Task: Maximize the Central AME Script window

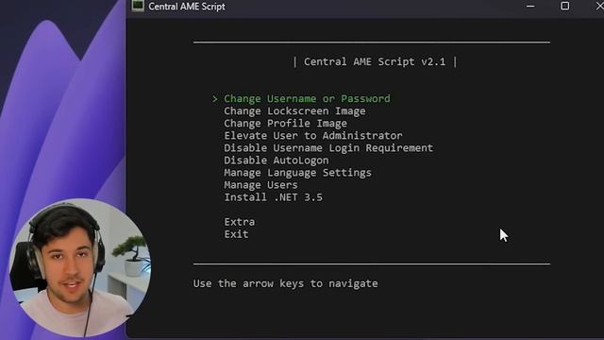Action: pos(564,6)
